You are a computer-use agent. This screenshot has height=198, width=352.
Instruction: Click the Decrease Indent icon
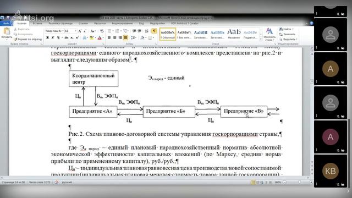pyautogui.click(x=134, y=31)
